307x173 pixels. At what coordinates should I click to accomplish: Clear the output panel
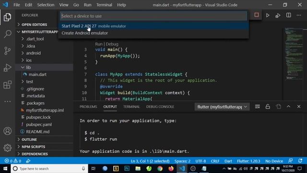coord(257,107)
